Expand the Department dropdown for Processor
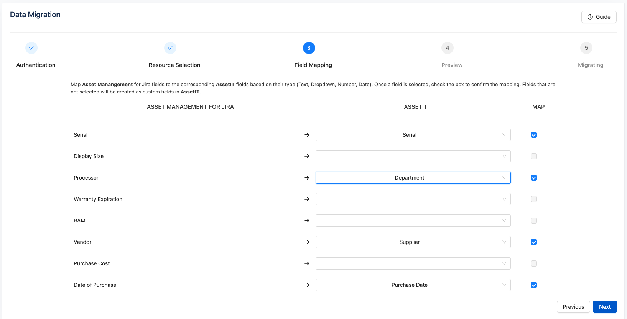Screen dimensions: 627x319 click(x=413, y=178)
